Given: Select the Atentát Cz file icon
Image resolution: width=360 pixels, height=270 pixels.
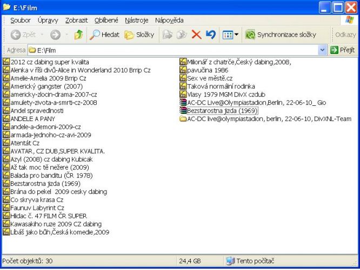Looking at the screenshot, I should pyautogui.click(x=6, y=143).
